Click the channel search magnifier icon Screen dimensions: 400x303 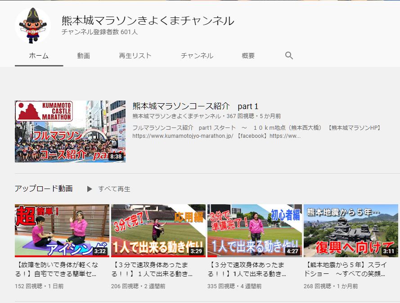289,56
